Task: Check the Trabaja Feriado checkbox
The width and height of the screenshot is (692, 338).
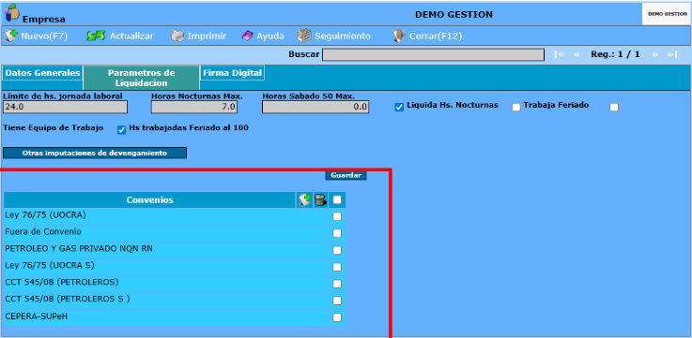Action: click(515, 107)
